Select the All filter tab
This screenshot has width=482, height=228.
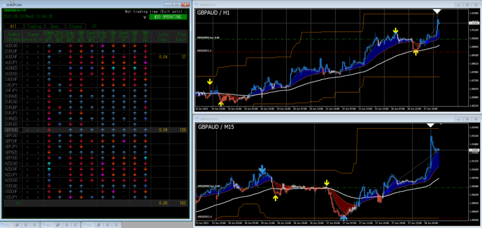coord(13,26)
